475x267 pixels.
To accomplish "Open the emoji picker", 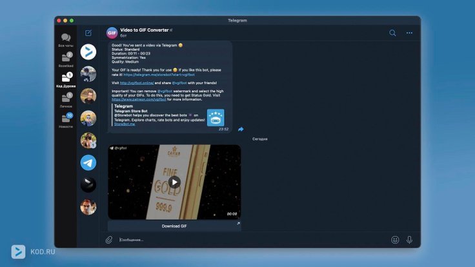I will (x=395, y=240).
